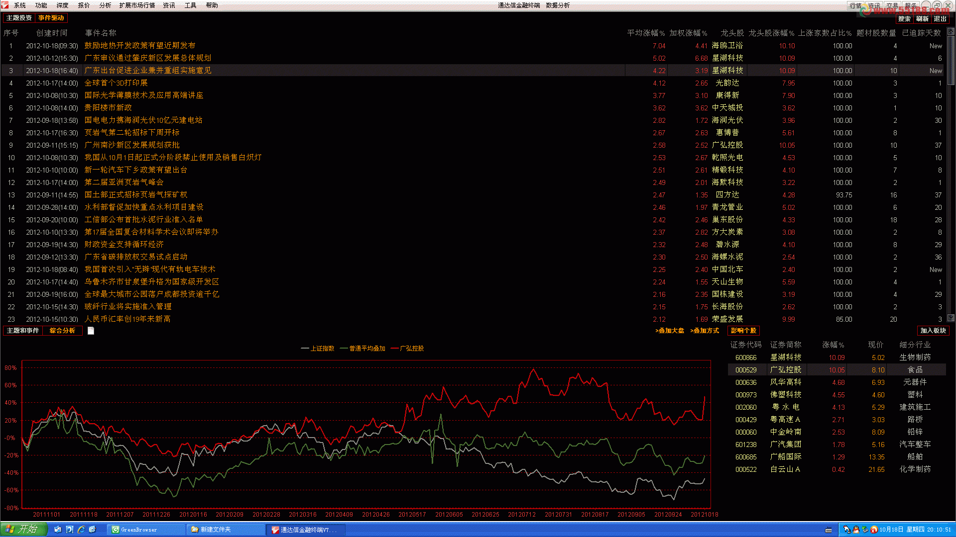956x537 pixels.
Task: Select stock row 白云山A 000522
Action: tap(836, 469)
